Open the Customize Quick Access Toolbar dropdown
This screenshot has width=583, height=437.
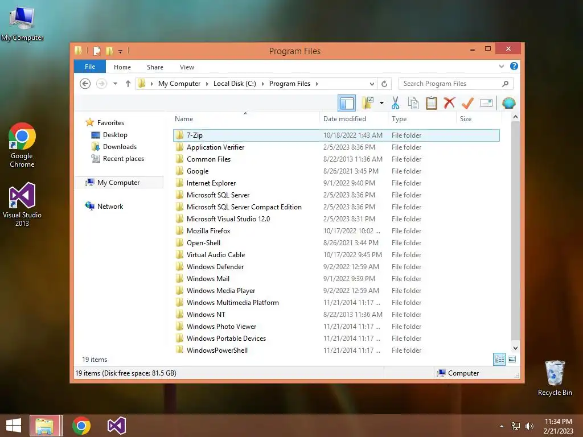[121, 51]
